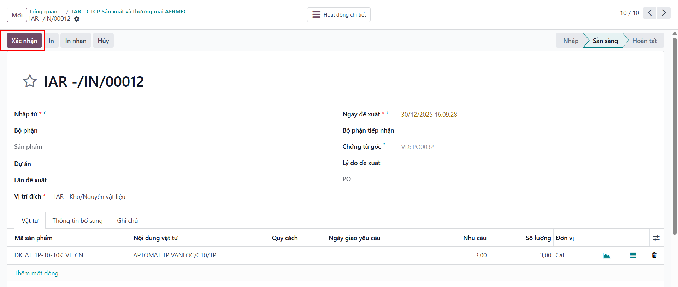Go to next record arrow
Screen dimensions: 678x287
pos(664,13)
